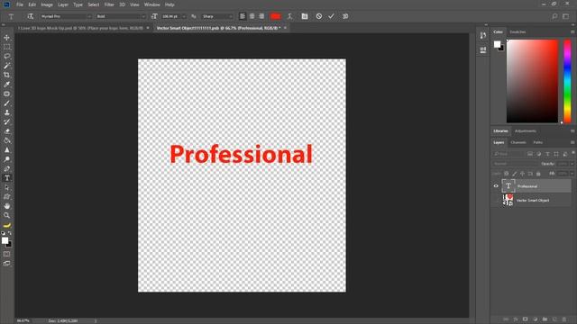Viewport: 577px width, 324px height.
Task: Select the Magic Wand tool
Action: click(x=6, y=66)
